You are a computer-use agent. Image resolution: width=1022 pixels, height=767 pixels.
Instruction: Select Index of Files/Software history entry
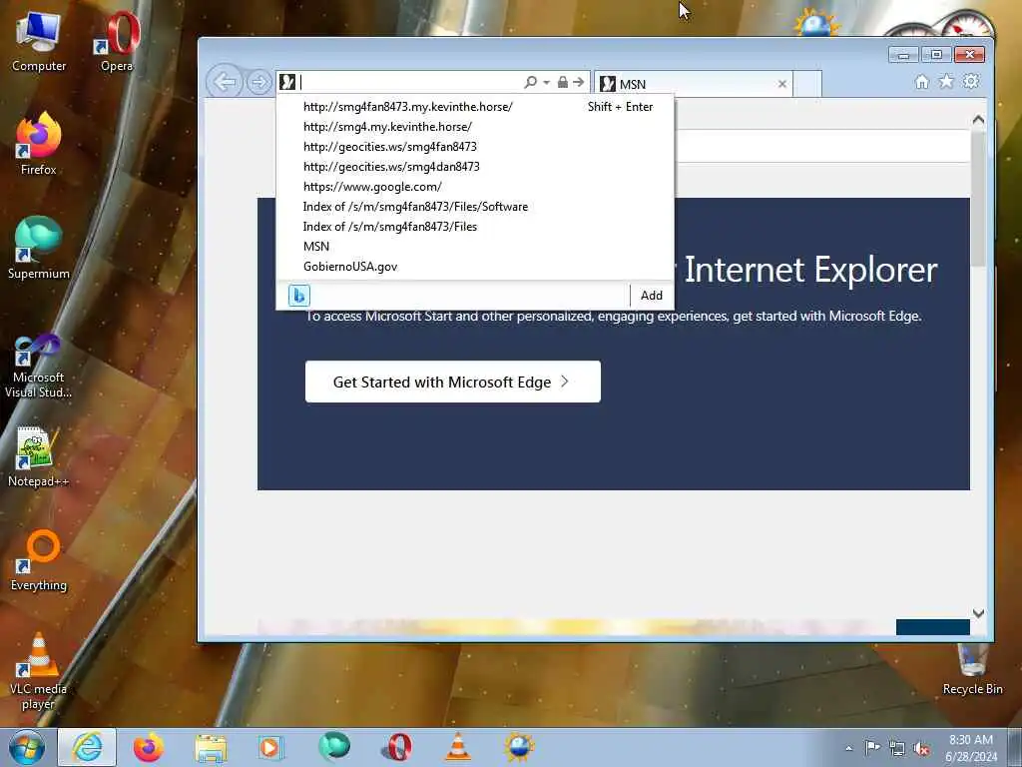coord(475,207)
